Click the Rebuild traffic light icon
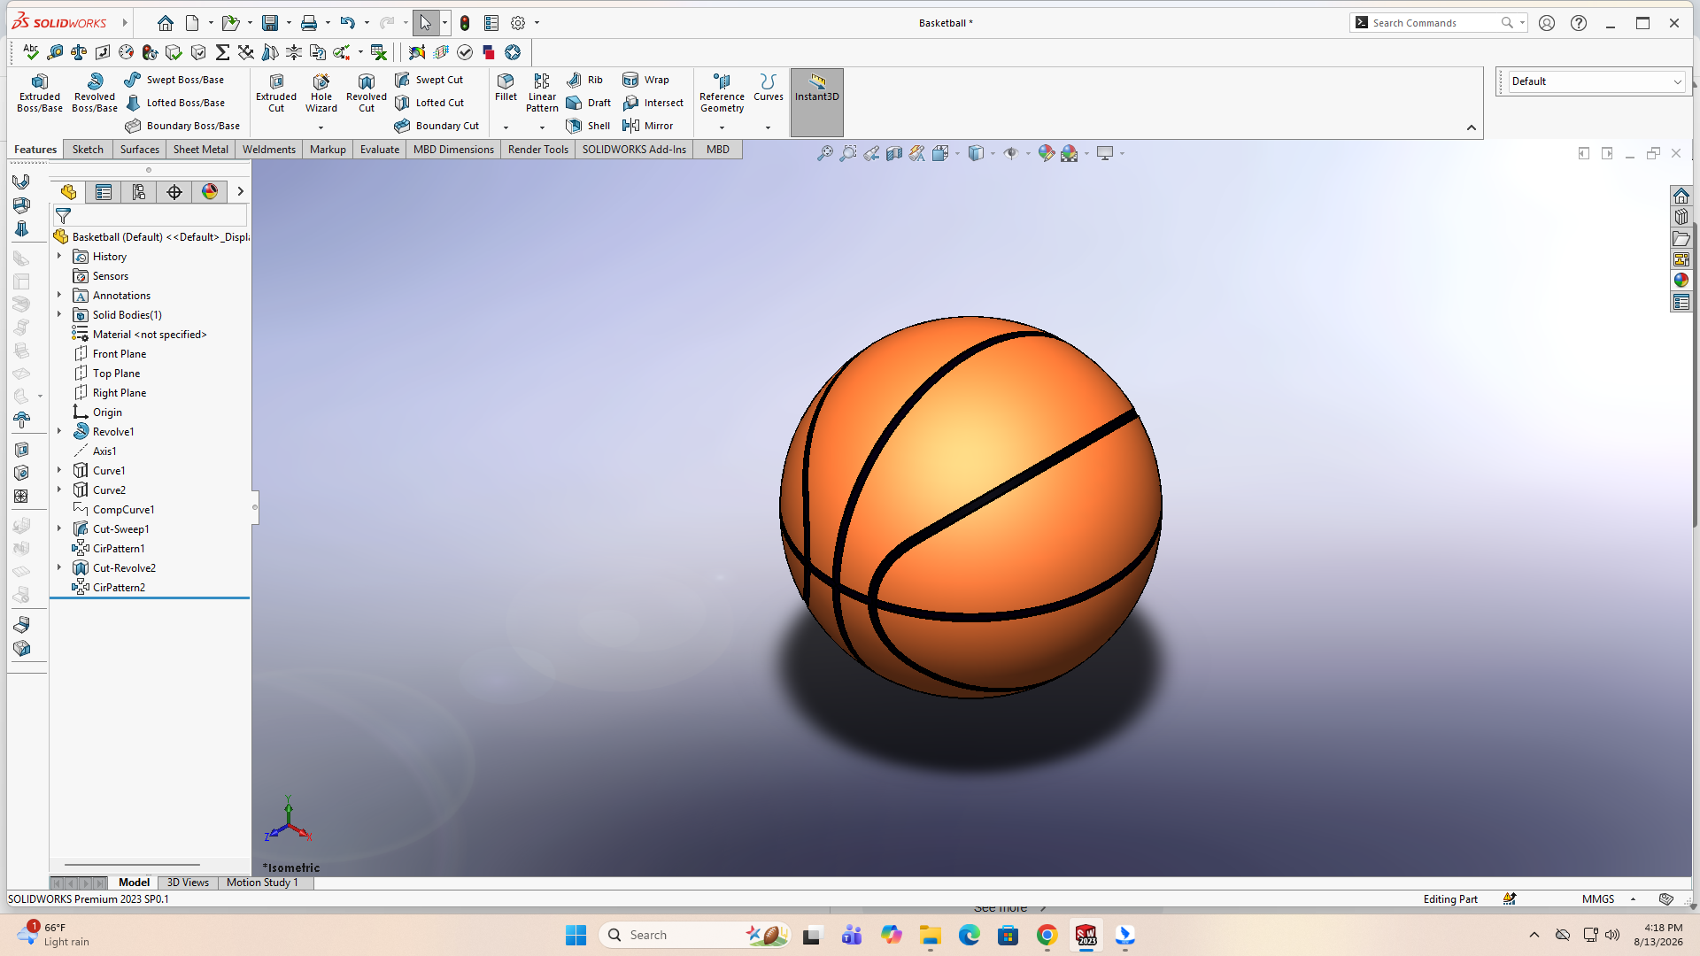This screenshot has width=1700, height=956. tap(465, 23)
